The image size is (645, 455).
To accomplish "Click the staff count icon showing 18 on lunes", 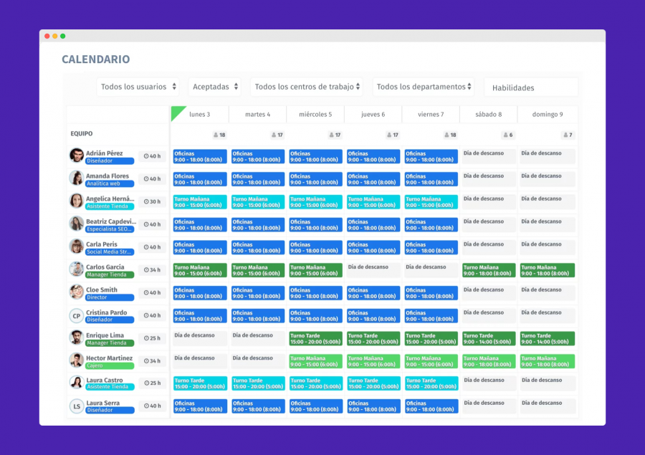I will (x=216, y=135).
